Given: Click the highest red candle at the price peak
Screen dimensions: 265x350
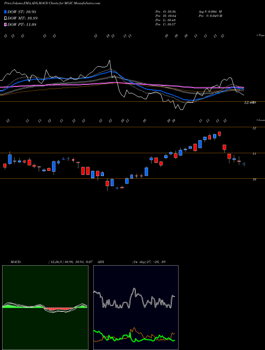Looking at the screenshot, I should pos(219,134).
